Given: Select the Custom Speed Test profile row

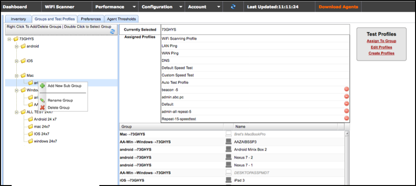Looking at the screenshot, I should pyautogui.click(x=255, y=75).
